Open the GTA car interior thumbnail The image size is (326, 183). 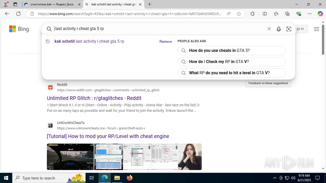(70, 157)
